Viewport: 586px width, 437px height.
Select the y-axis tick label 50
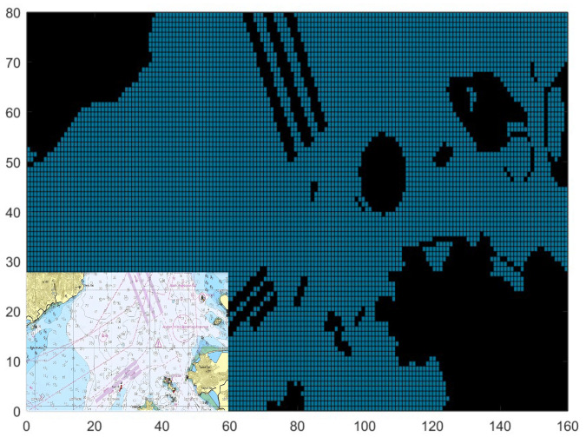[x=13, y=162]
